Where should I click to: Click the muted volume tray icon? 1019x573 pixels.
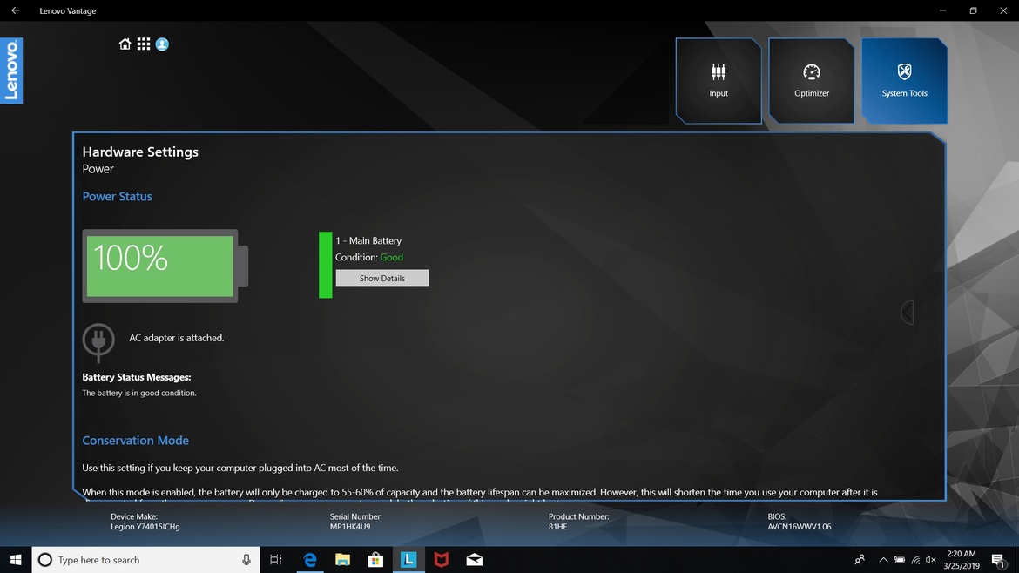pyautogui.click(x=931, y=560)
